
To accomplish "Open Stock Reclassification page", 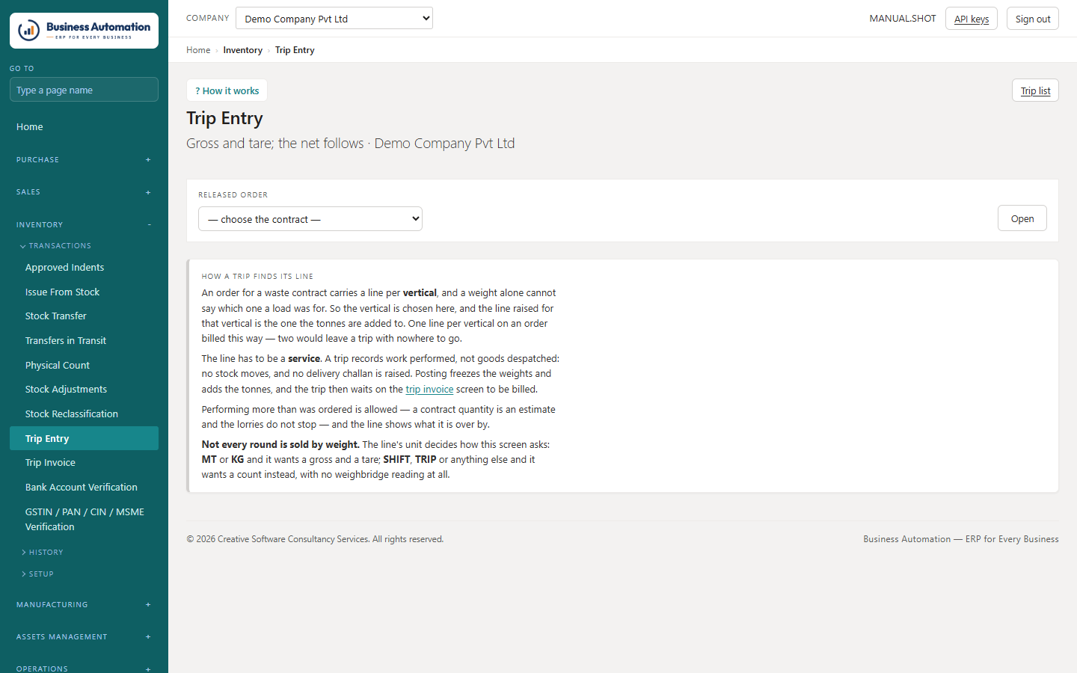I will 84,414.
